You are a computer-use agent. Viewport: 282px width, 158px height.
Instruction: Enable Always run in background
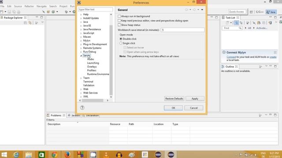119,16
